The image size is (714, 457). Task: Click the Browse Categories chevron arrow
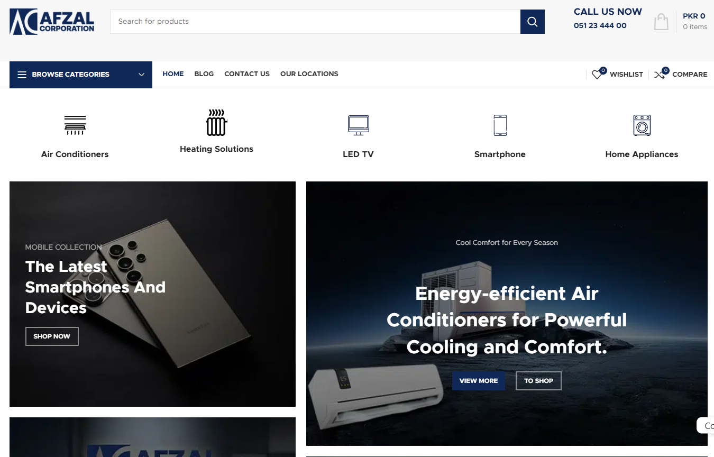(141, 75)
